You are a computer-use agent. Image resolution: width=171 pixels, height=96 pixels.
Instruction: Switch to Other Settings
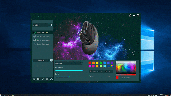[43, 44]
